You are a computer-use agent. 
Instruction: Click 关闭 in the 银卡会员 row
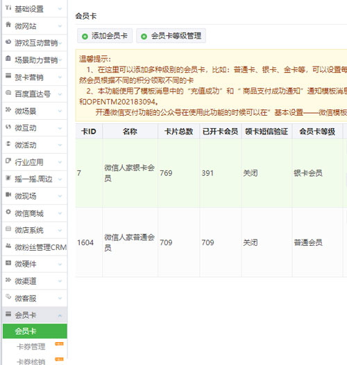point(251,173)
